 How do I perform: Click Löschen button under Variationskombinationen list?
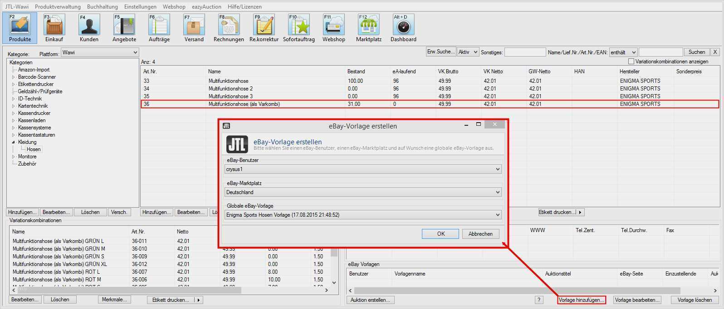pos(60,299)
